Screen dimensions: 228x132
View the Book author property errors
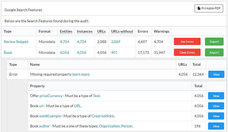click(x=216, y=126)
